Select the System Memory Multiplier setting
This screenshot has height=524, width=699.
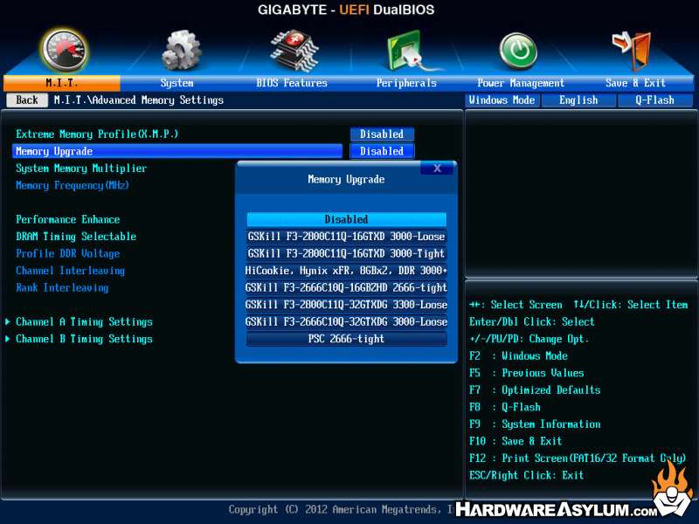pyautogui.click(x=81, y=169)
